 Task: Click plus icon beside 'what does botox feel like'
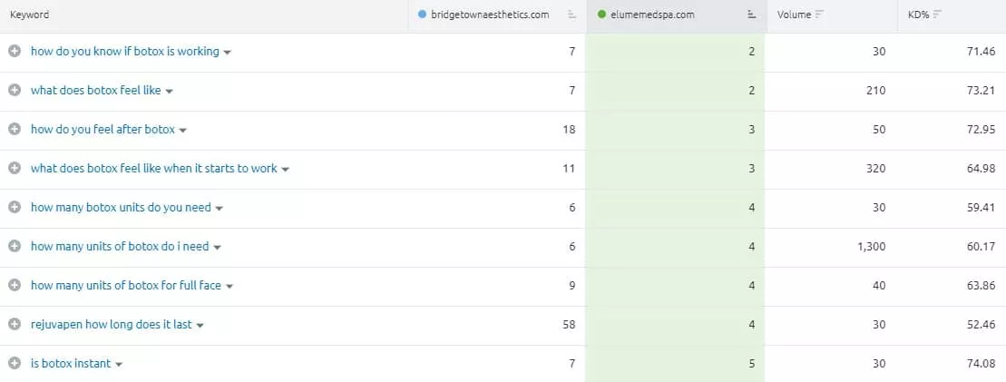15,91
